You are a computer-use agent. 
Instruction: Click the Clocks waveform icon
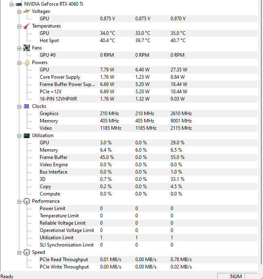tap(27, 106)
